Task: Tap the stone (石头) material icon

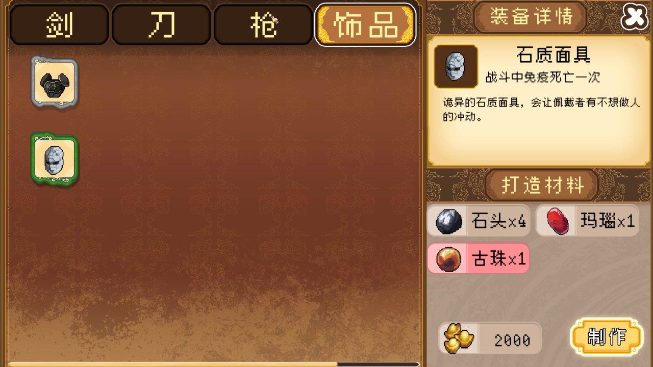Action: 449,221
